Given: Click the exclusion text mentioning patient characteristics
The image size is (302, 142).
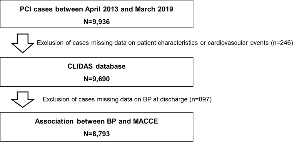Looking at the screenshot, I should coord(165,43).
